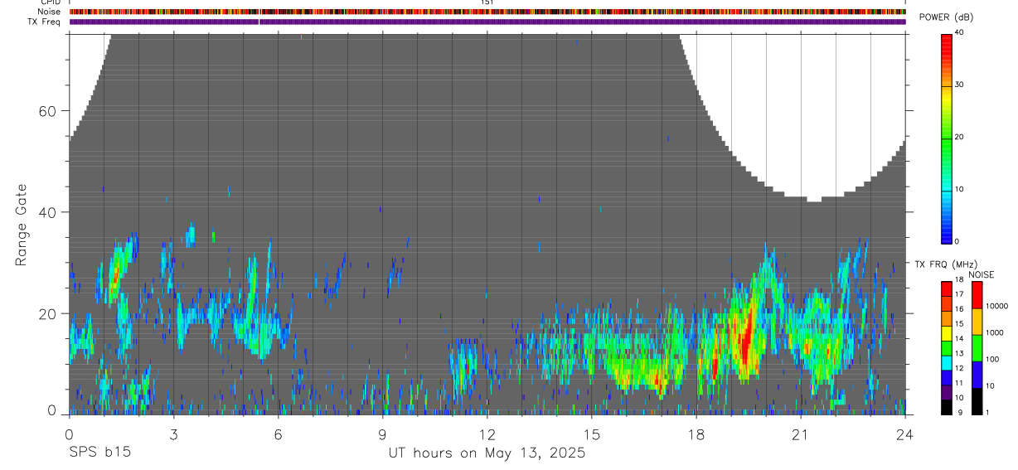This screenshot has height=470, width=1018.
Task: Click the 10000 label in NOISE legend
Action: pos(996,306)
